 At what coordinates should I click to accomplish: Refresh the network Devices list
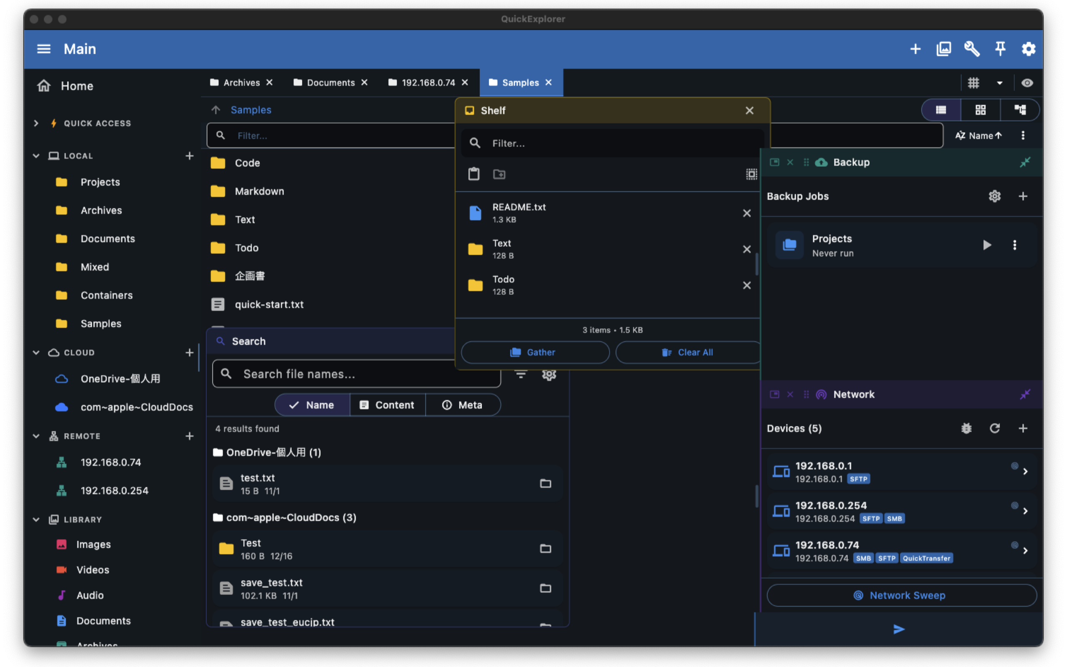994,429
